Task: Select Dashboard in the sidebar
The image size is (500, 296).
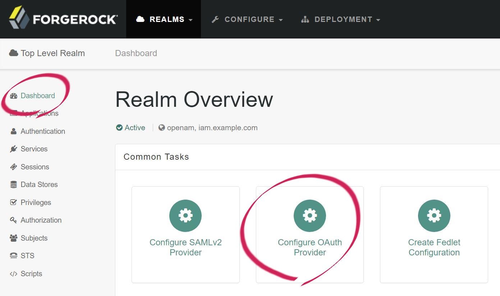Action: [38, 96]
